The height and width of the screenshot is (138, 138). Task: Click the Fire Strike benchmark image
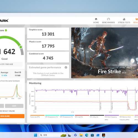(x=105, y=53)
